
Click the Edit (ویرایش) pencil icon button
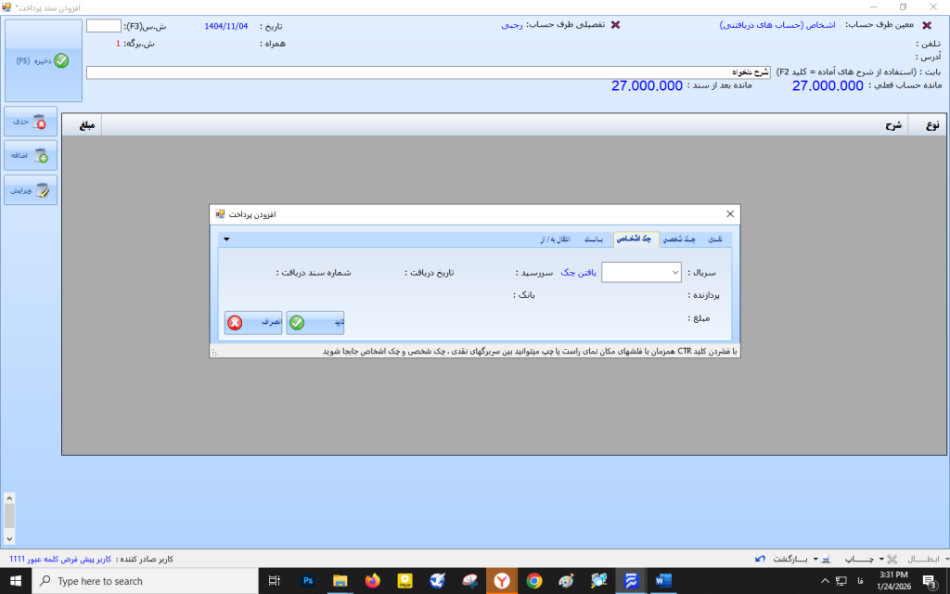(x=31, y=190)
